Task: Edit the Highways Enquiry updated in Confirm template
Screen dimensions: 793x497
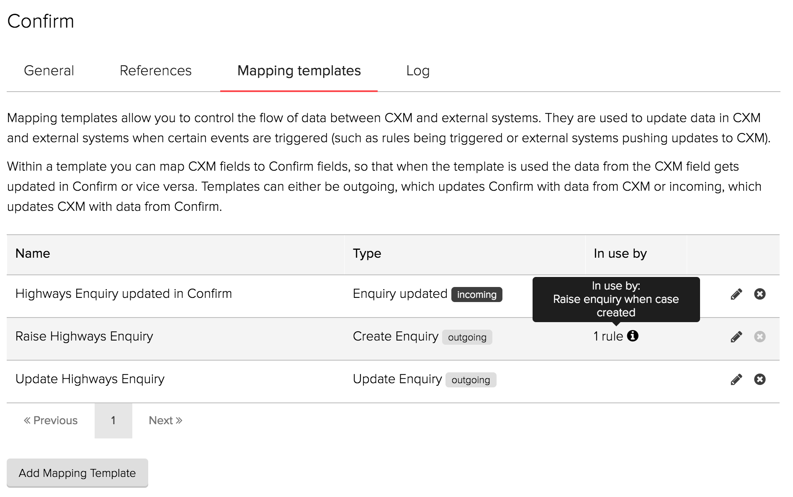Action: point(736,294)
